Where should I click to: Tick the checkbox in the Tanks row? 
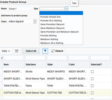[x=92, y=86]
